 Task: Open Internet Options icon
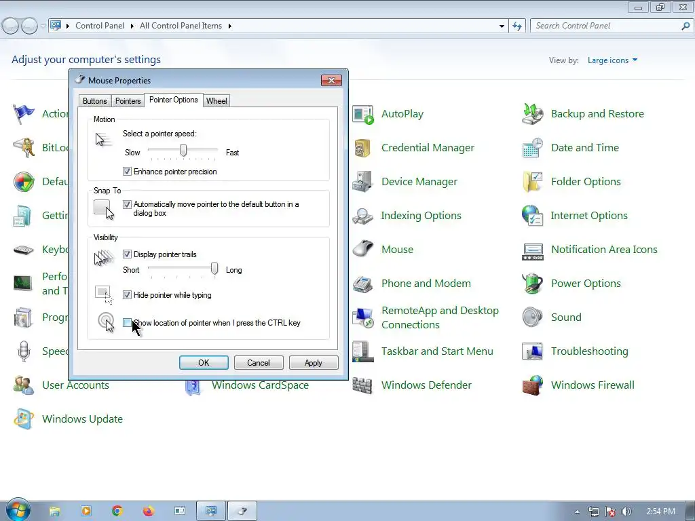532,216
